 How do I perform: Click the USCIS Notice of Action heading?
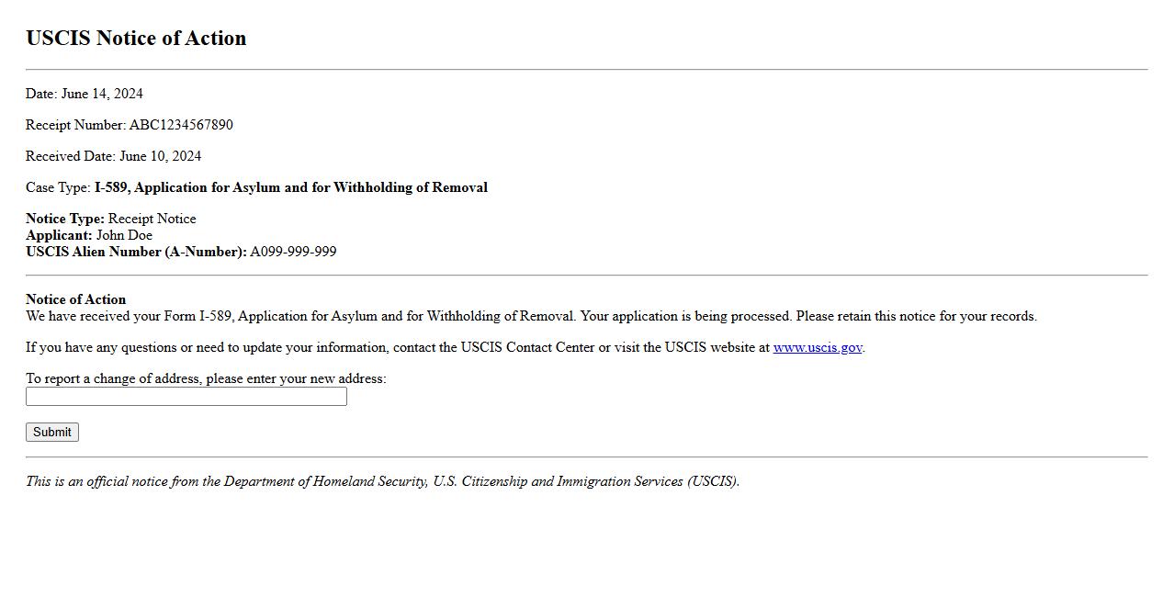coord(136,39)
